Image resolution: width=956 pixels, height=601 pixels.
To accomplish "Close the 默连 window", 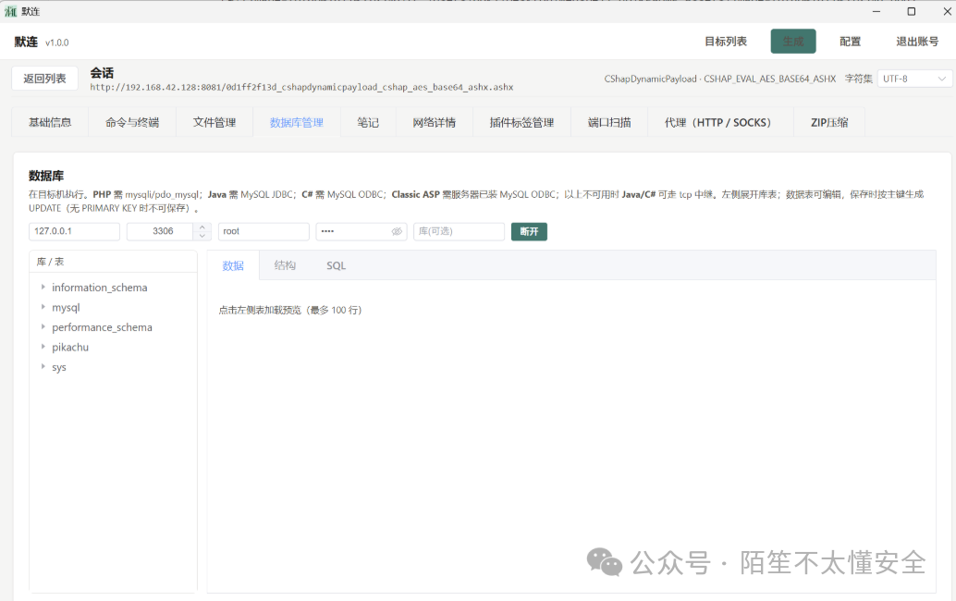I will tap(947, 12).
